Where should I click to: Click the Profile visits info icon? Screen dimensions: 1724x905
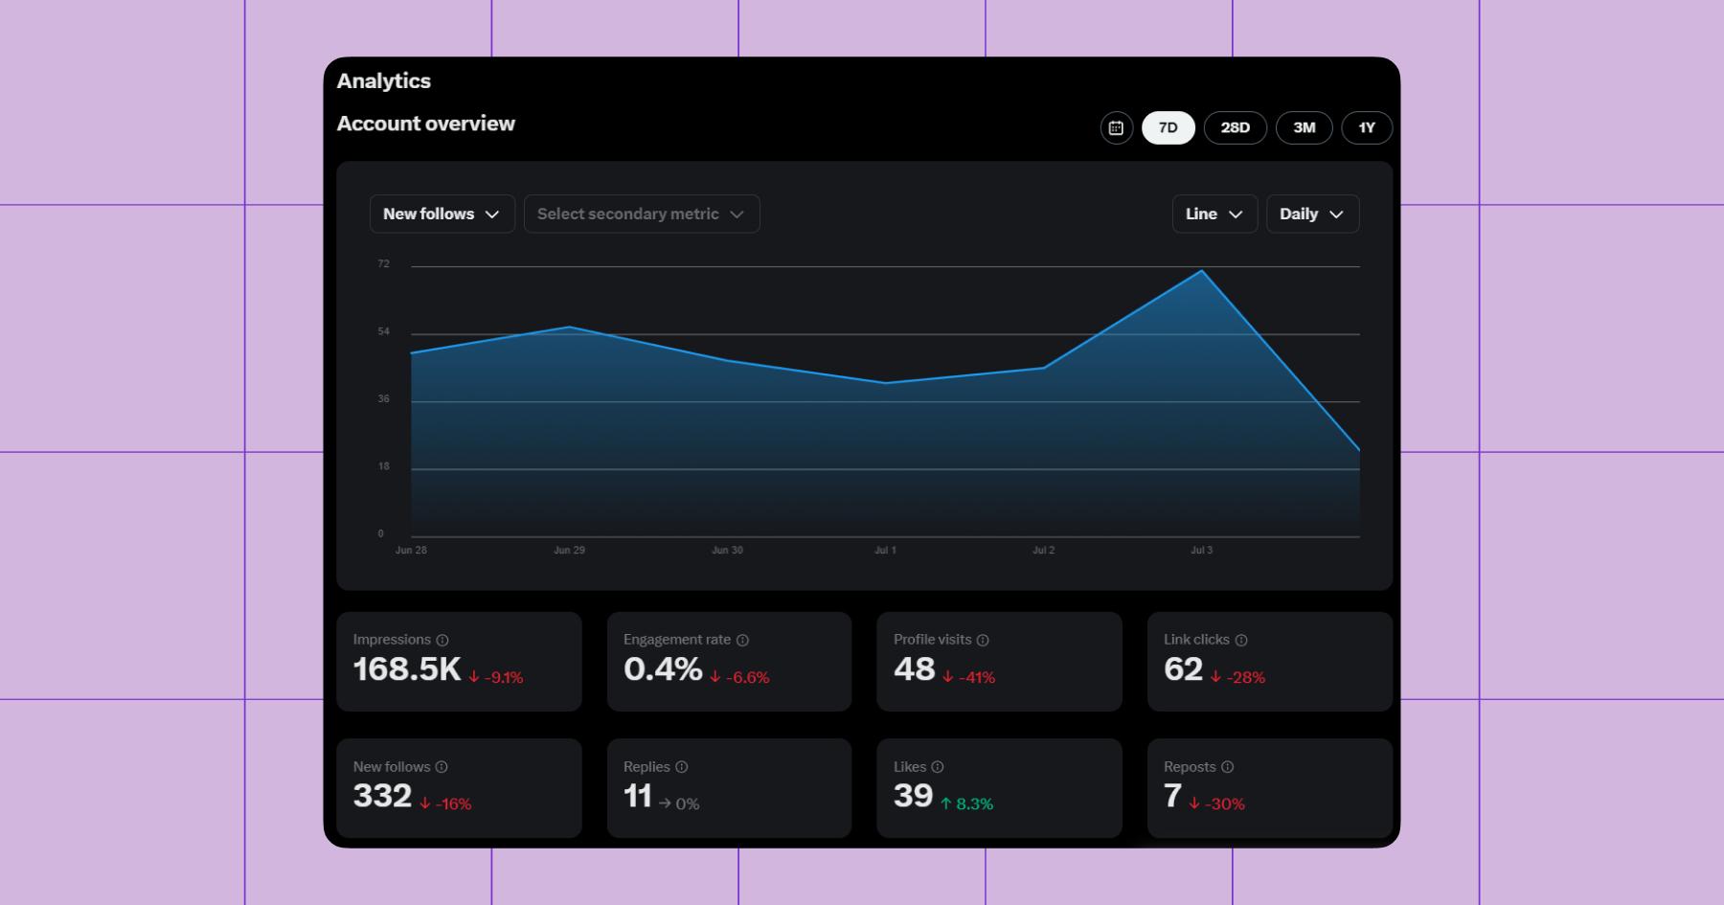983,640
